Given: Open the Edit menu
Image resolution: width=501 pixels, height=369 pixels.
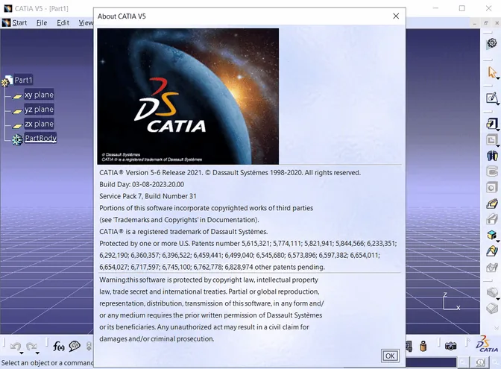Looking at the screenshot, I should 63,22.
